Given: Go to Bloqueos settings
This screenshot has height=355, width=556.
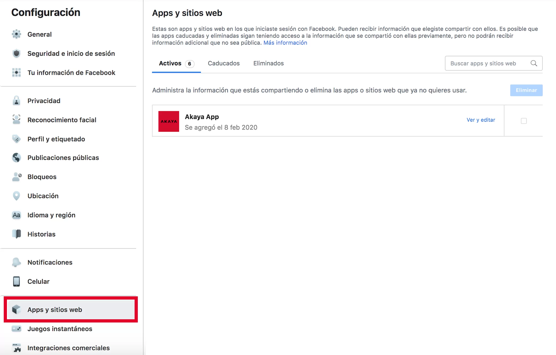Looking at the screenshot, I should [42, 177].
